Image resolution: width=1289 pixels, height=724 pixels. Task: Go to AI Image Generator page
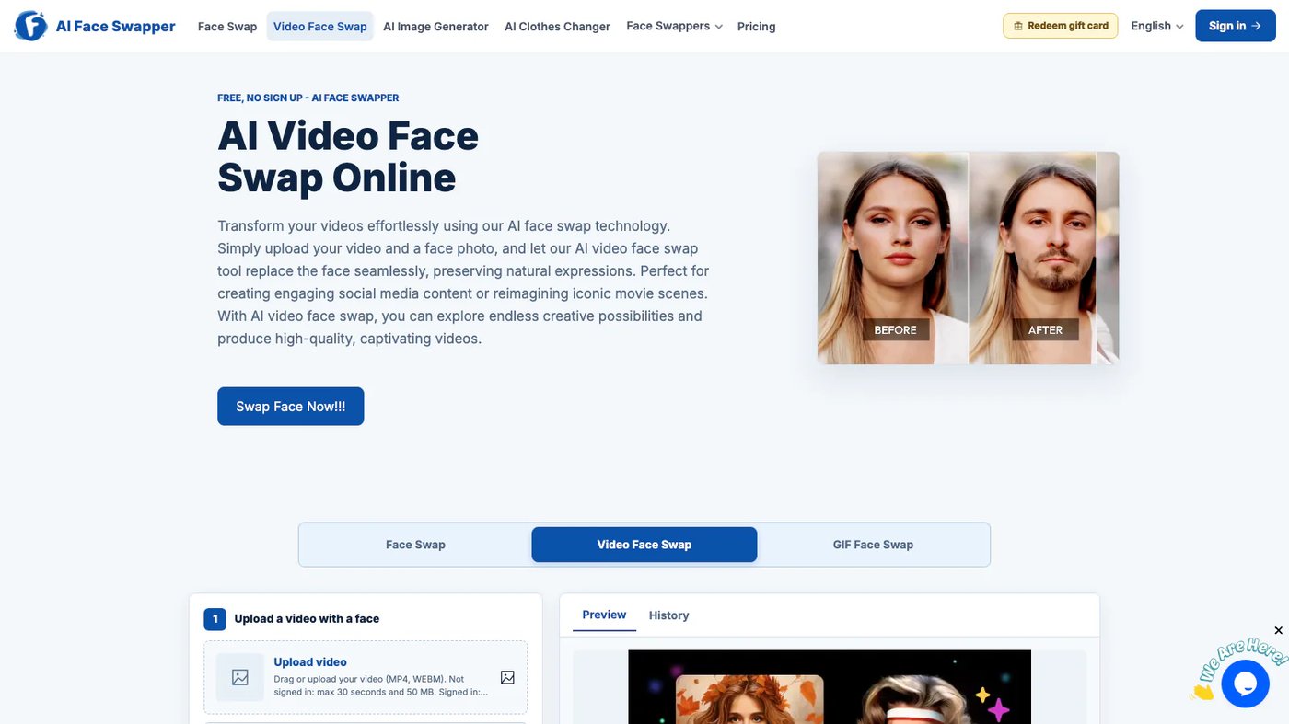(x=435, y=27)
